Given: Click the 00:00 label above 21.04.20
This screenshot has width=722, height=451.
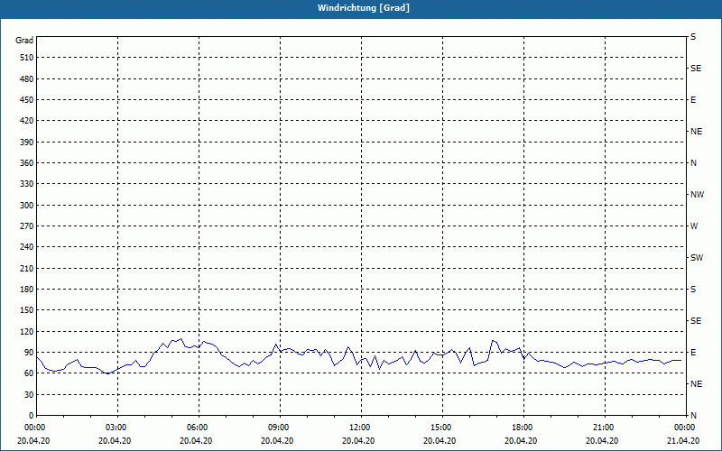Looking at the screenshot, I should pyautogui.click(x=685, y=428).
